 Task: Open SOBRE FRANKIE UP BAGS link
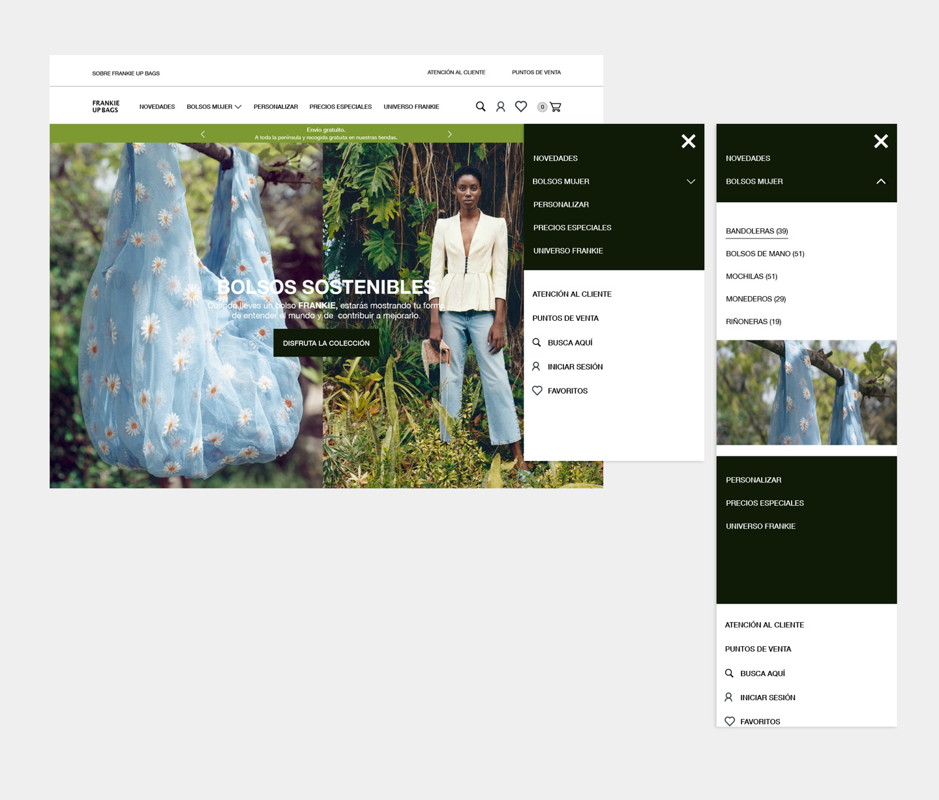click(x=126, y=73)
